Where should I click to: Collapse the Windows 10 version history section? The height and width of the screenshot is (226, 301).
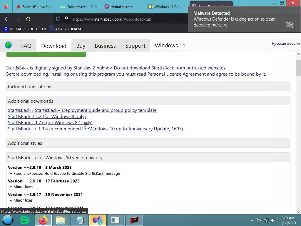click(148, 158)
